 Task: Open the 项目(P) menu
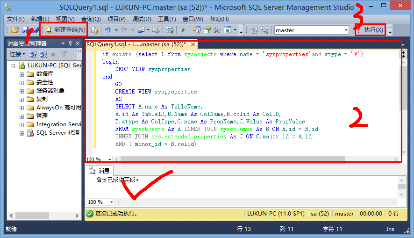(x=116, y=19)
